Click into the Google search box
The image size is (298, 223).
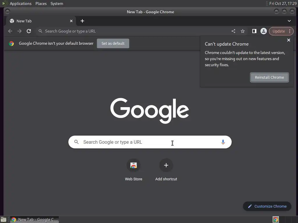(150, 142)
